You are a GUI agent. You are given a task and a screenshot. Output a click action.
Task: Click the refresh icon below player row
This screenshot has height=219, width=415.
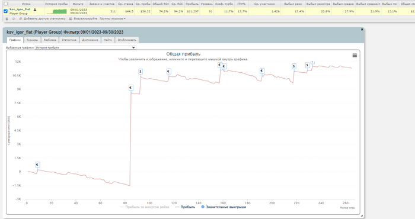click(14, 19)
